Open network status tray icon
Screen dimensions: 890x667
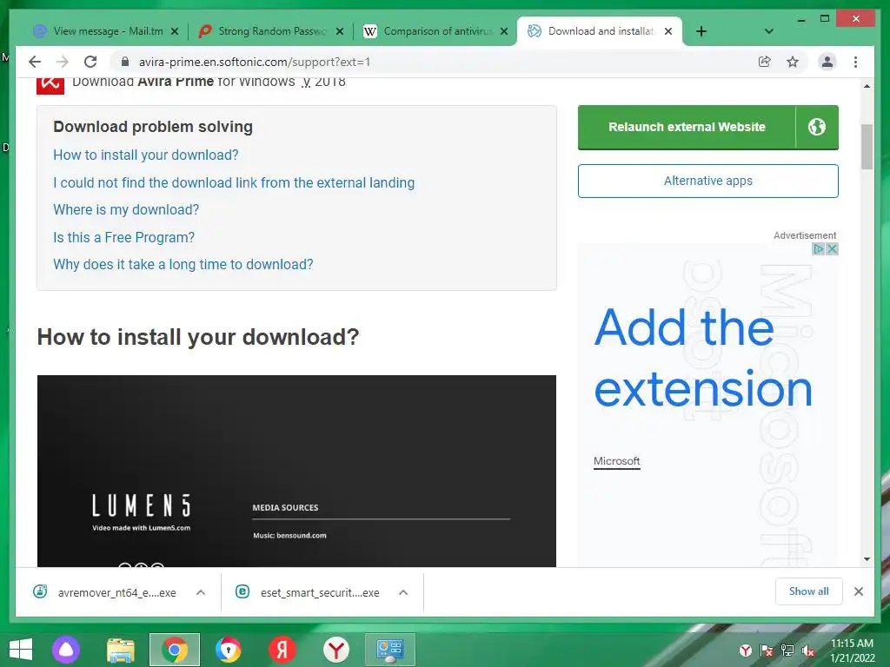pyautogui.click(x=787, y=650)
